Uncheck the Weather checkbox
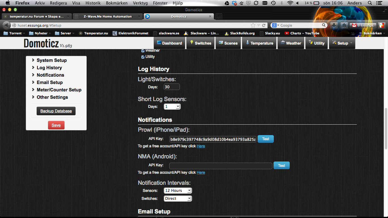Image resolution: width=388 pixels, height=218 pixels. (143, 51)
